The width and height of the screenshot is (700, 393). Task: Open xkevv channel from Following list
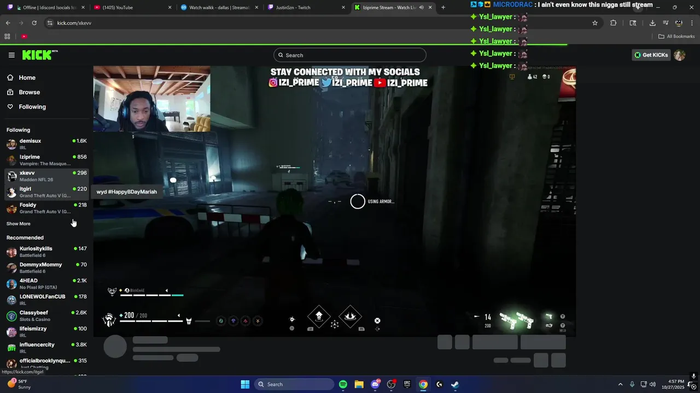coord(46,176)
